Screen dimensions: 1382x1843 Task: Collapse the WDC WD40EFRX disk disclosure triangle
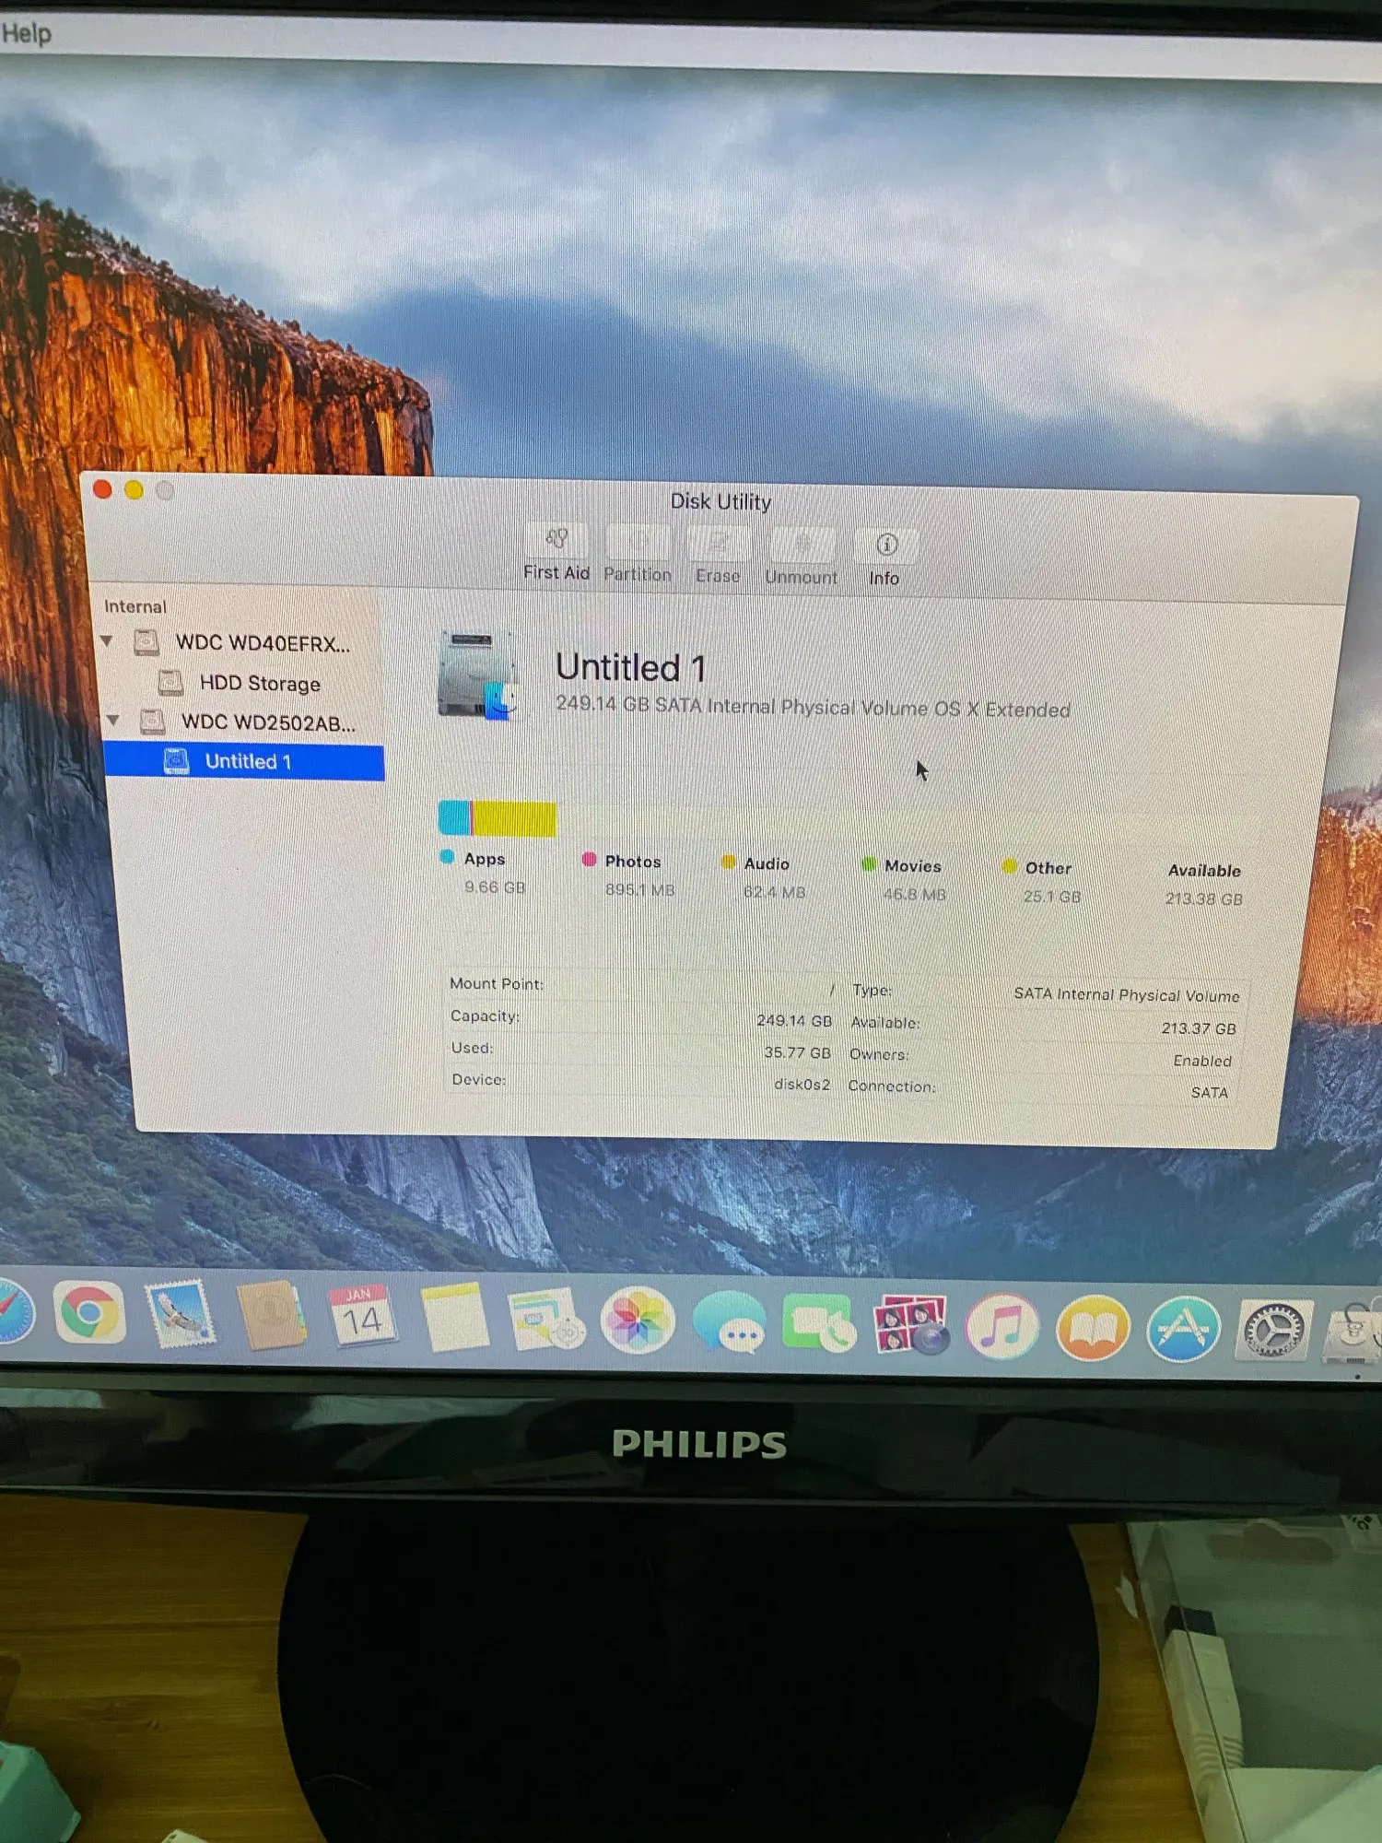pyautogui.click(x=107, y=640)
